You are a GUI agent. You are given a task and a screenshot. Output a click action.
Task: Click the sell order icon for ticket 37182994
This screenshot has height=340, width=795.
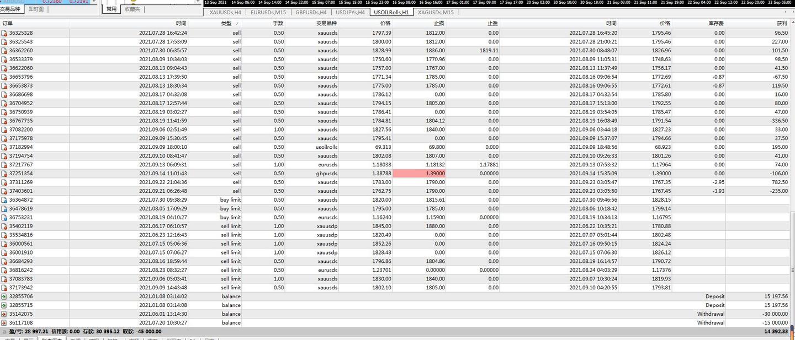tap(4, 147)
